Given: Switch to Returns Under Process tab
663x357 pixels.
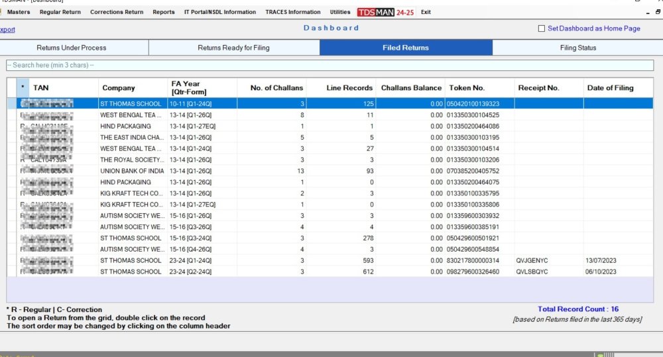Looking at the screenshot, I should [x=72, y=48].
